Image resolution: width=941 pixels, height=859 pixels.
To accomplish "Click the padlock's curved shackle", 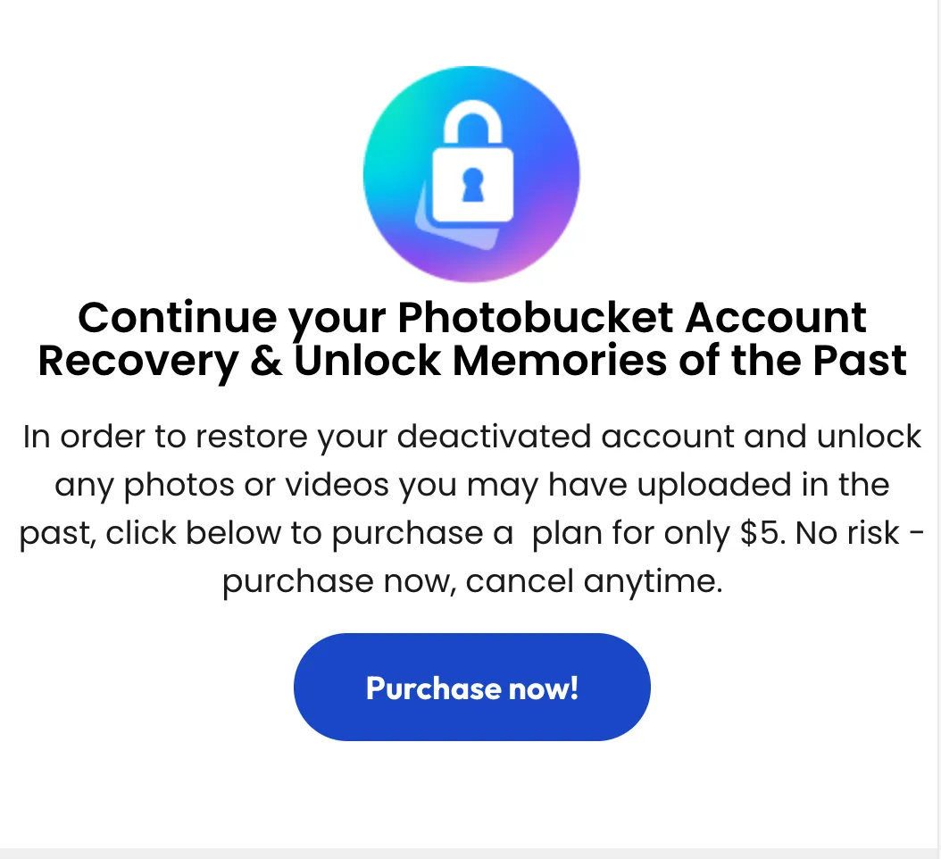I will (x=473, y=120).
